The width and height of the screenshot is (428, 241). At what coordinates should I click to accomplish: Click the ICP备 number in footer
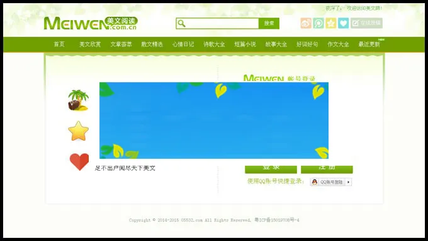coord(277,220)
